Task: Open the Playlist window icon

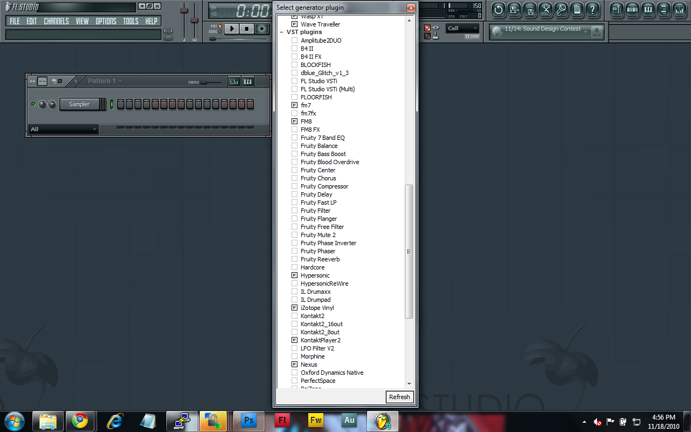Action: pos(616,10)
